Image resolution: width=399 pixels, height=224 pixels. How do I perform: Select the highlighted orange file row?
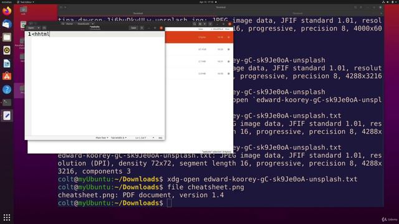point(199,37)
